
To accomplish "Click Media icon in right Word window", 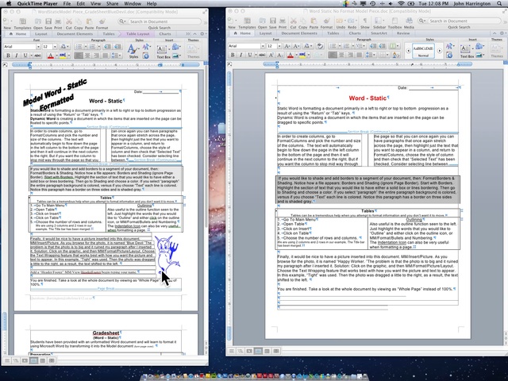I will [410, 21].
